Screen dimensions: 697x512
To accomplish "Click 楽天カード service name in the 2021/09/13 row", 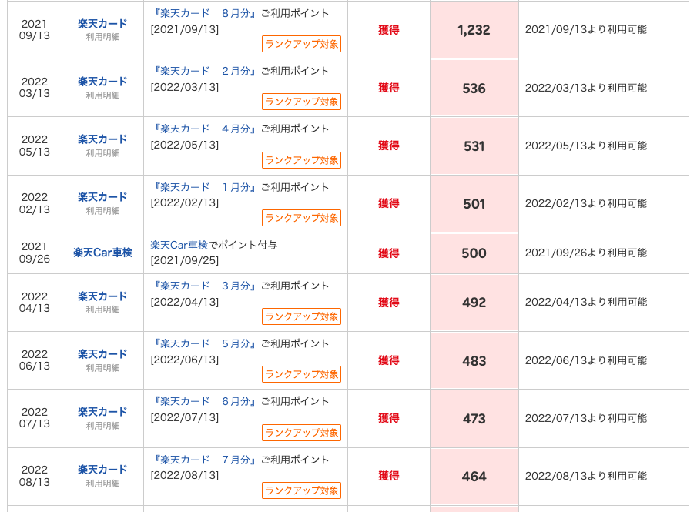I will tap(102, 24).
